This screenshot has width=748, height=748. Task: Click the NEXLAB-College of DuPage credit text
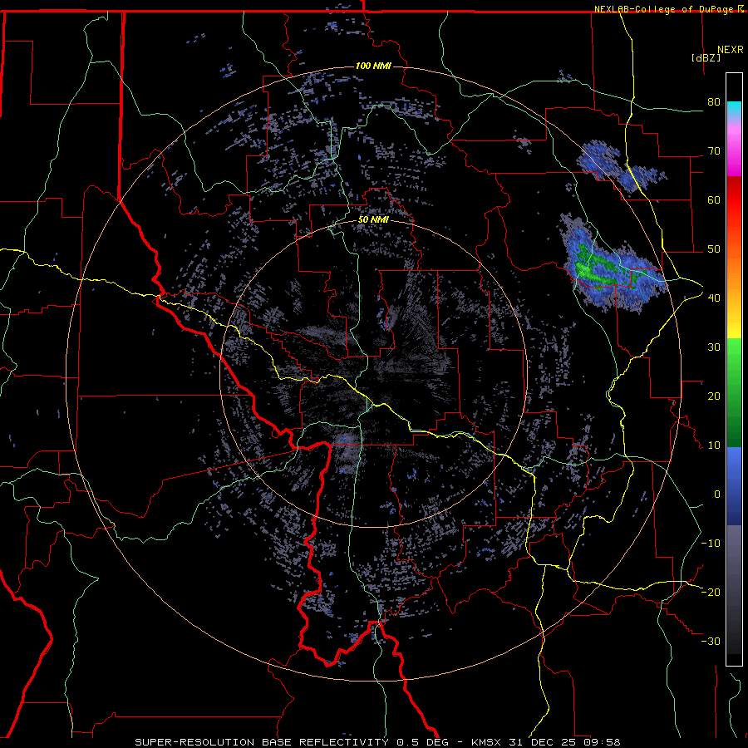[x=663, y=9]
